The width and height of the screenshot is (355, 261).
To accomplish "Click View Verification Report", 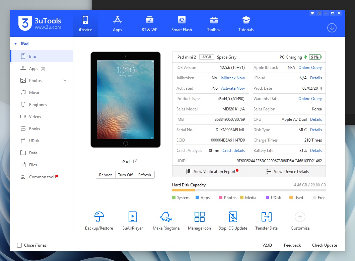I will [x=211, y=171].
